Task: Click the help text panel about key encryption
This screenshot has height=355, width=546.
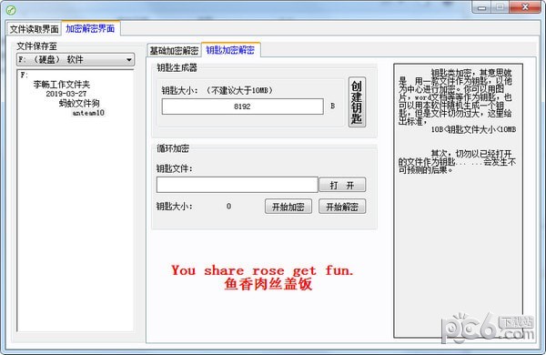Action: coord(458,200)
